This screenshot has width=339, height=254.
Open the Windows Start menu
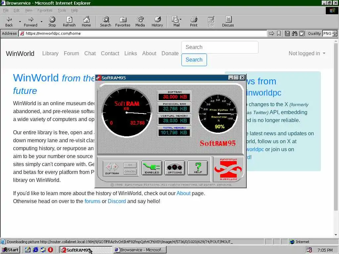10,250
